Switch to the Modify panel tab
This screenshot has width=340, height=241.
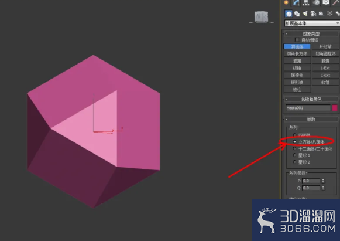[296, 2]
